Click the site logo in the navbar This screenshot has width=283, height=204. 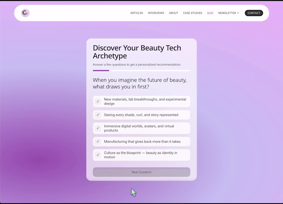tap(25, 13)
